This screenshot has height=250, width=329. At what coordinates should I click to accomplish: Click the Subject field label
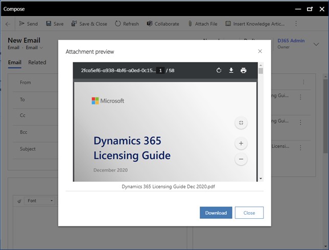tap(28, 149)
